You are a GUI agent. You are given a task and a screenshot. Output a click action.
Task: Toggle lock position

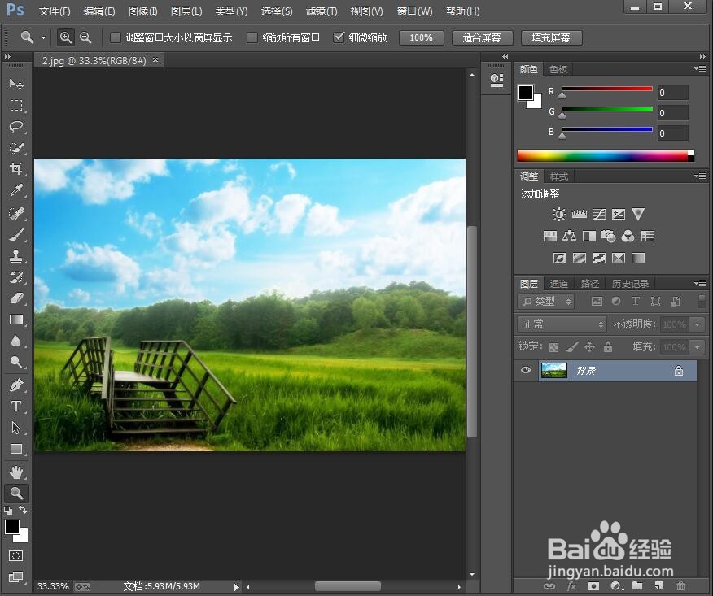pos(590,347)
